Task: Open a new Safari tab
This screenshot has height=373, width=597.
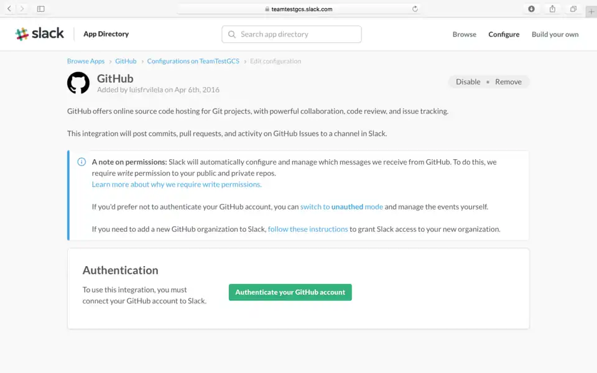Action: point(591,12)
